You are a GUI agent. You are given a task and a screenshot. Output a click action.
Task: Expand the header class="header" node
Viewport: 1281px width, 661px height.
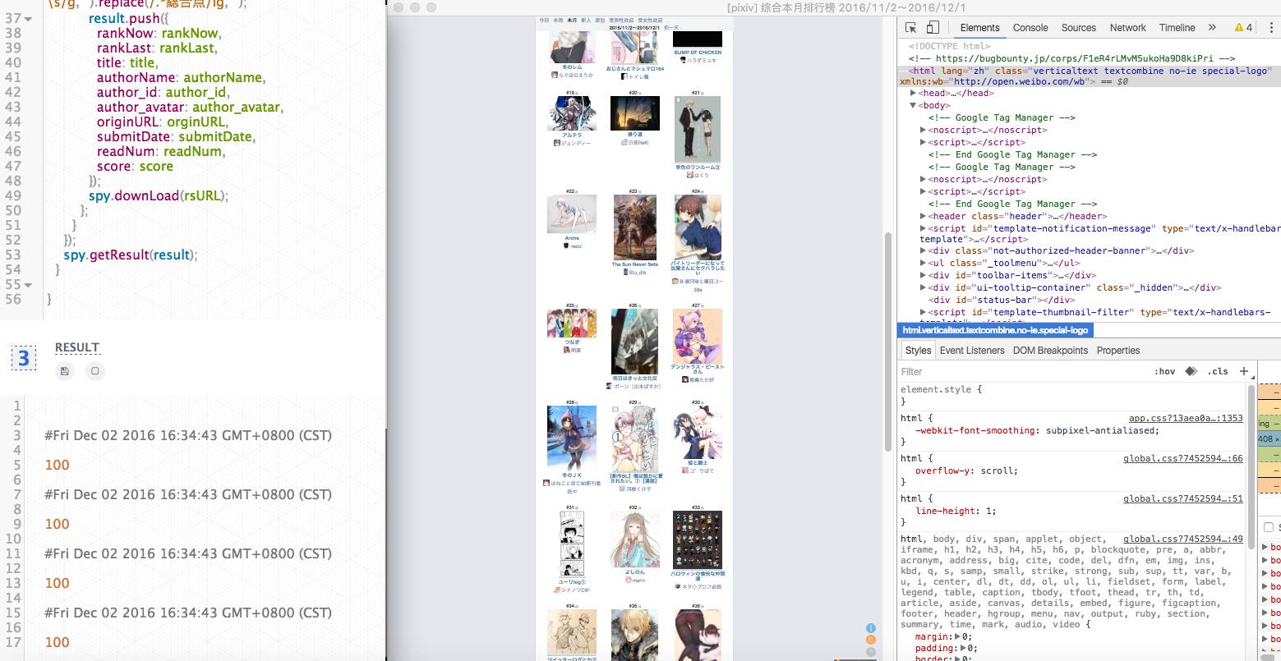(x=924, y=216)
